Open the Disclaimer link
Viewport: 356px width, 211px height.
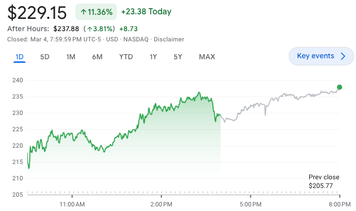click(x=169, y=39)
